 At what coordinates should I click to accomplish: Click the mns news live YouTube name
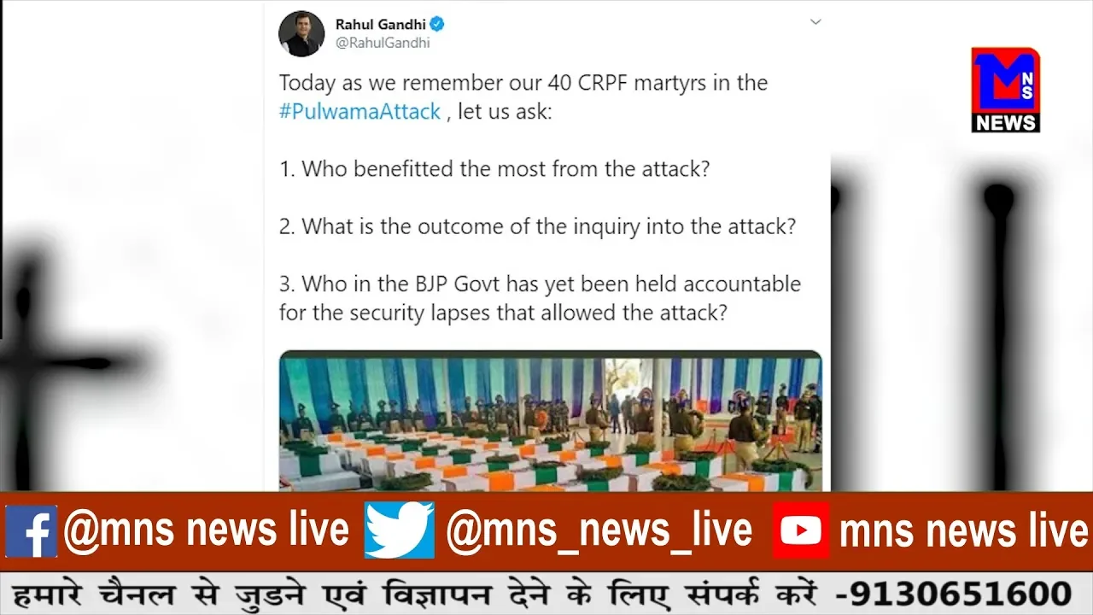964,531
